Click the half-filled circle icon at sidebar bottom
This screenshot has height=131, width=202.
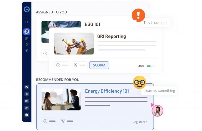click(x=27, y=115)
